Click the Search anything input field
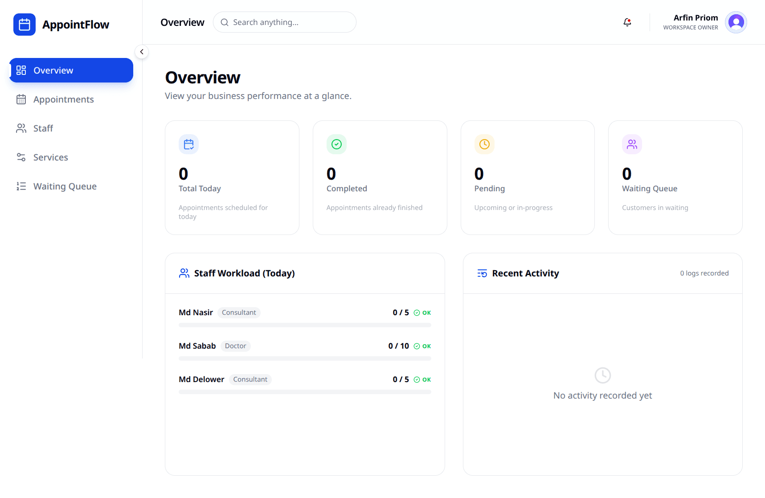Screen dimensions: 765x498 284,22
